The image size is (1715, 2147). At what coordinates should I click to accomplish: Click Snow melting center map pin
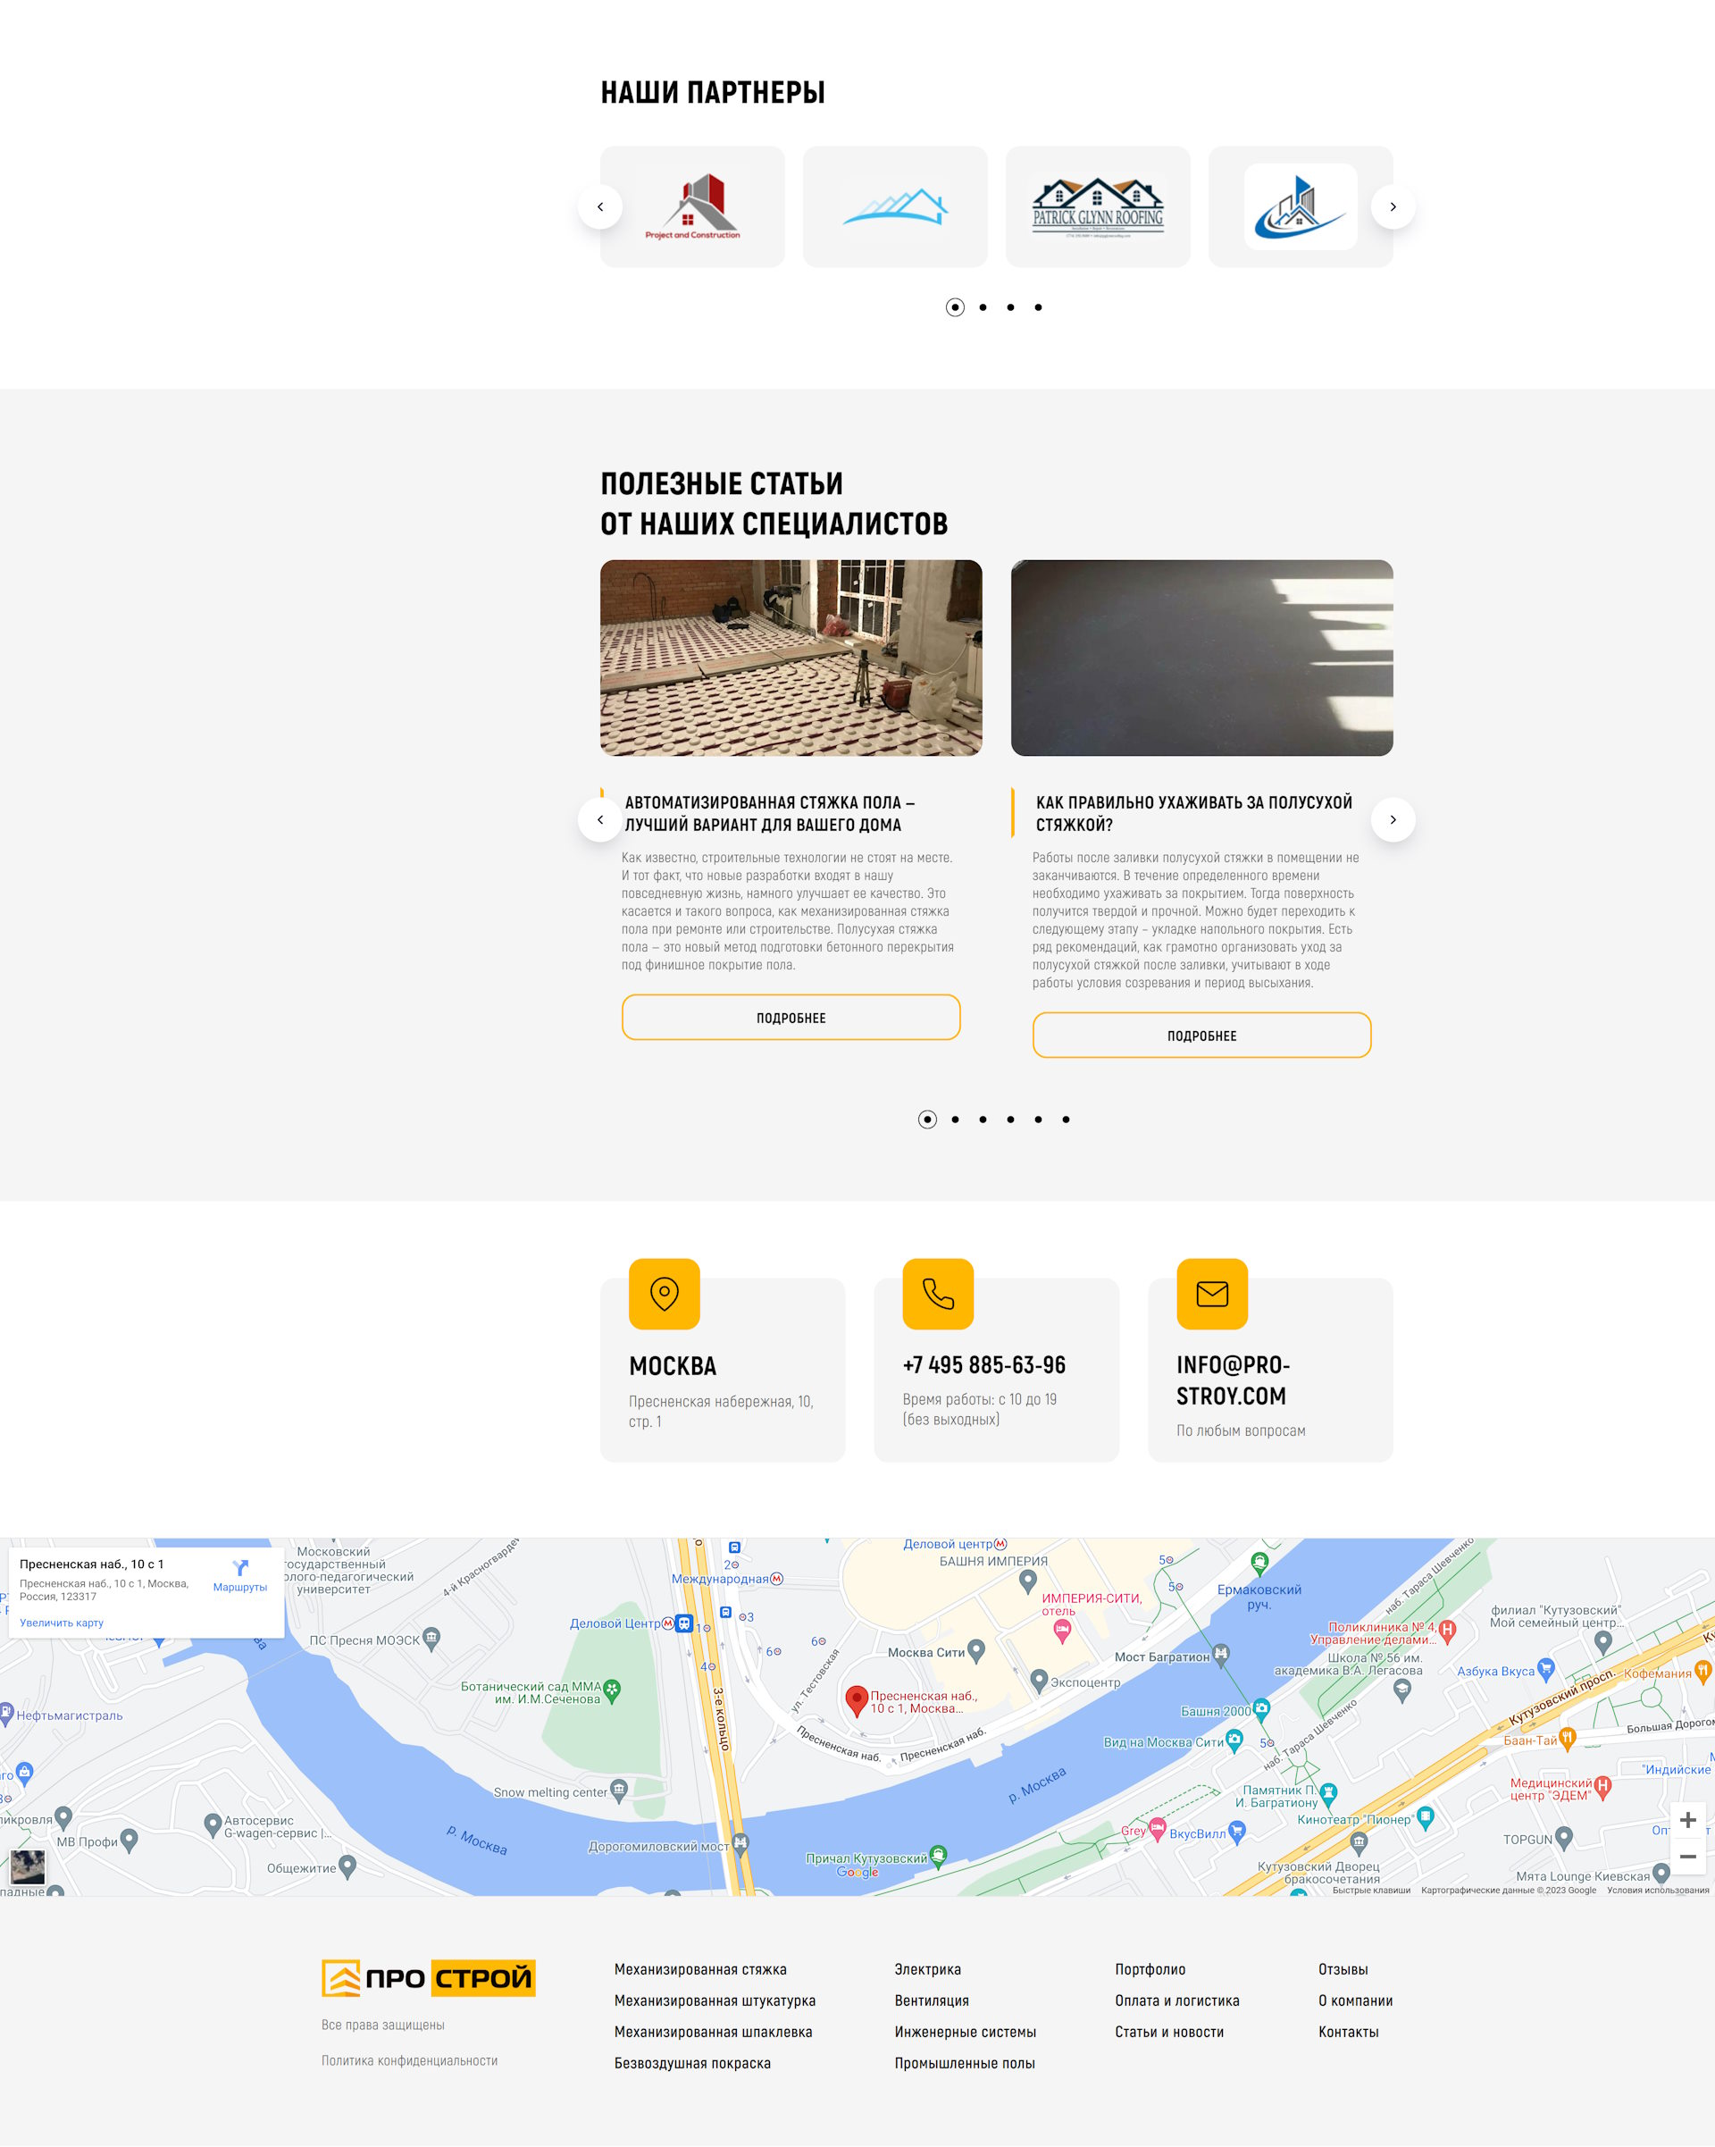pyautogui.click(x=619, y=1791)
